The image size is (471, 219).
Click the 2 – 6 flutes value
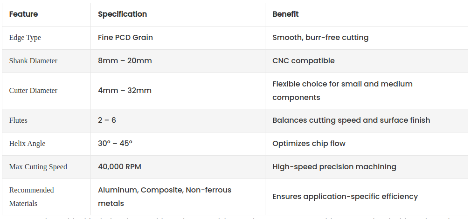(x=107, y=120)
